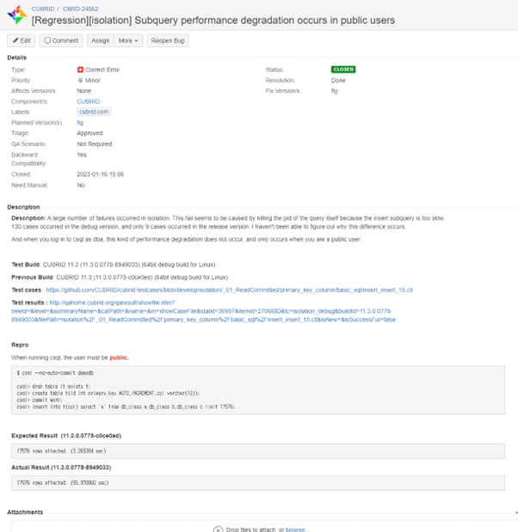Click the Minor priority arrow icon
Image resolution: width=518 pixels, height=532 pixels.
80,79
